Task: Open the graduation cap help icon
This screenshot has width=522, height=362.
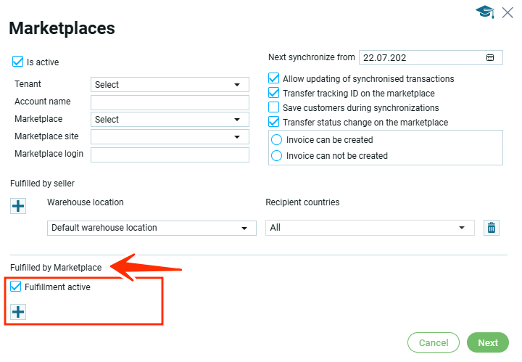Action: coord(484,11)
